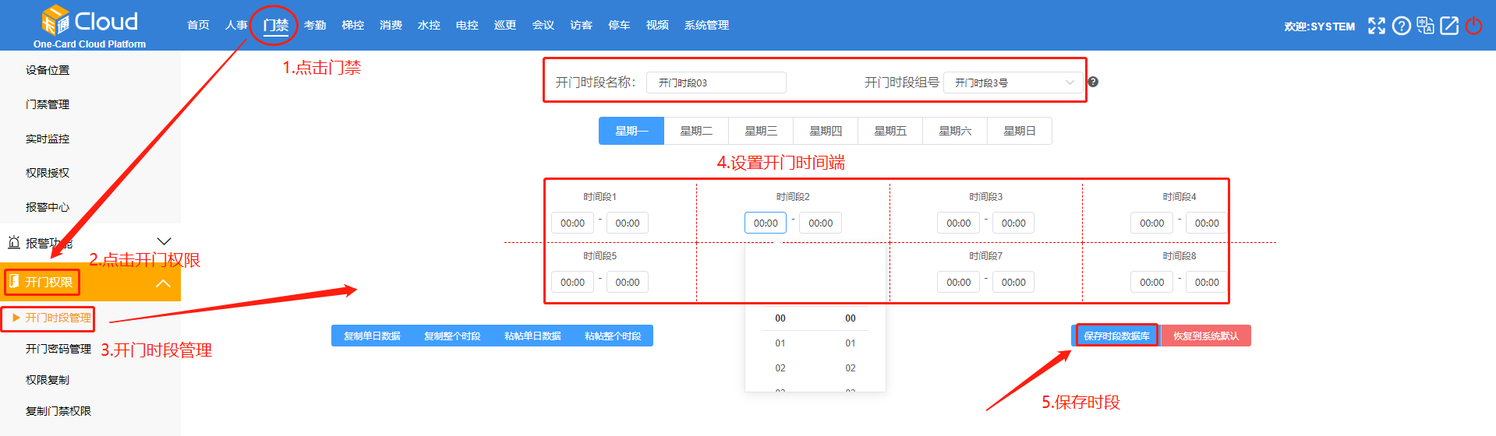This screenshot has width=1496, height=436.
Task: Open the 开门时段组号 dropdown
Action: (x=1013, y=83)
